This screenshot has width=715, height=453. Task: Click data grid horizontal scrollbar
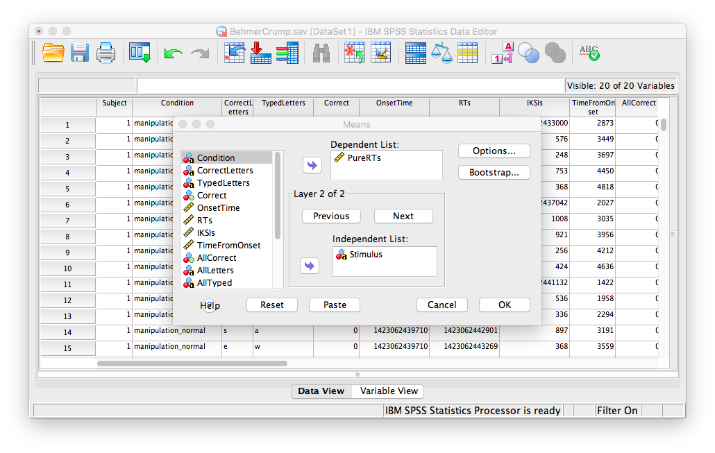pyautogui.click(x=192, y=364)
